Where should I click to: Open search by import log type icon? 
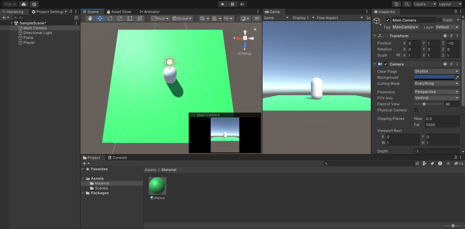point(440,164)
